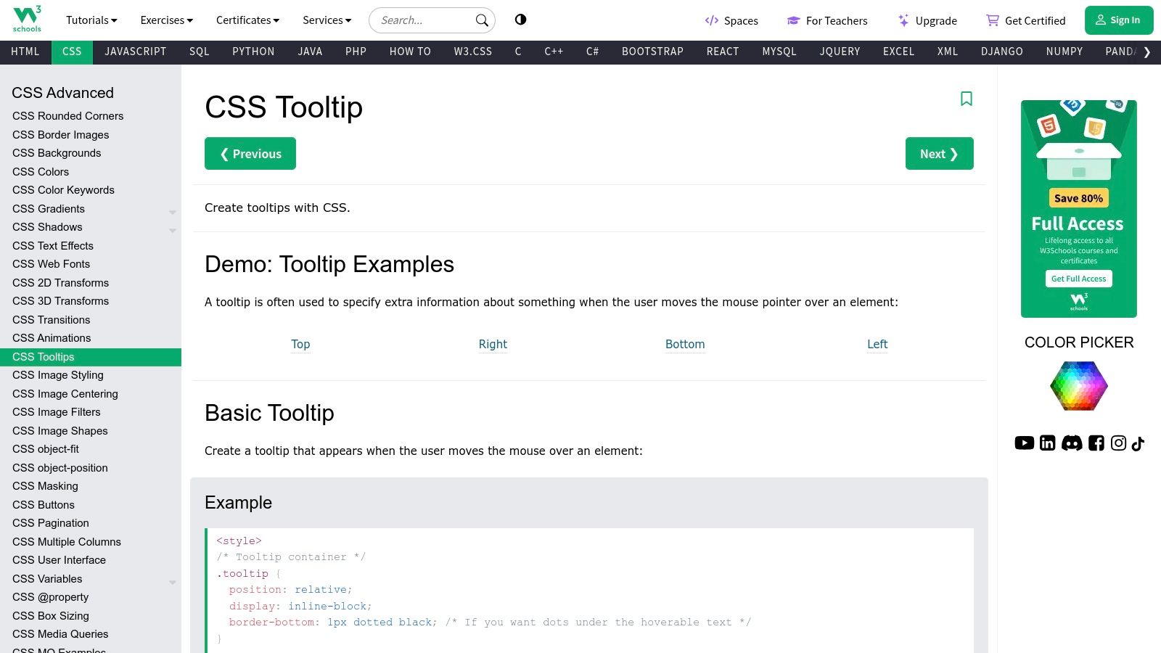Click the Full Access ad banner image

pos(1079,209)
